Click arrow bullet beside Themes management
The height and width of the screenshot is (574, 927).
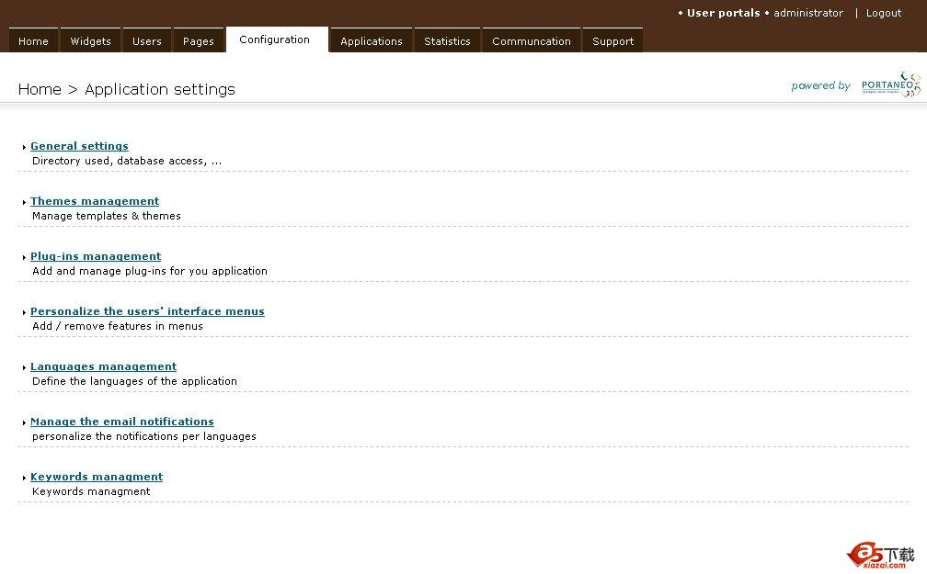click(24, 202)
